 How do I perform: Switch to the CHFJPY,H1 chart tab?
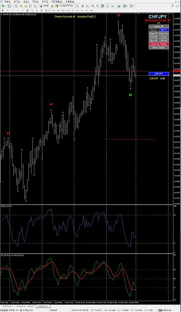43,306
